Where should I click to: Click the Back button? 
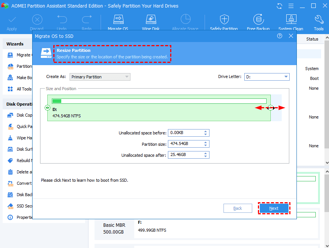point(238,208)
